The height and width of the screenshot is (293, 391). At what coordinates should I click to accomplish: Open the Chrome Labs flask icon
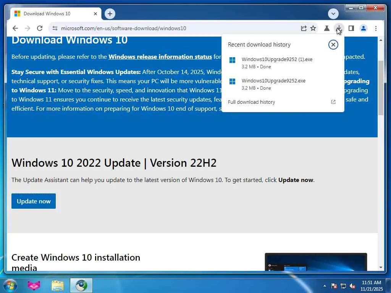coord(327,28)
